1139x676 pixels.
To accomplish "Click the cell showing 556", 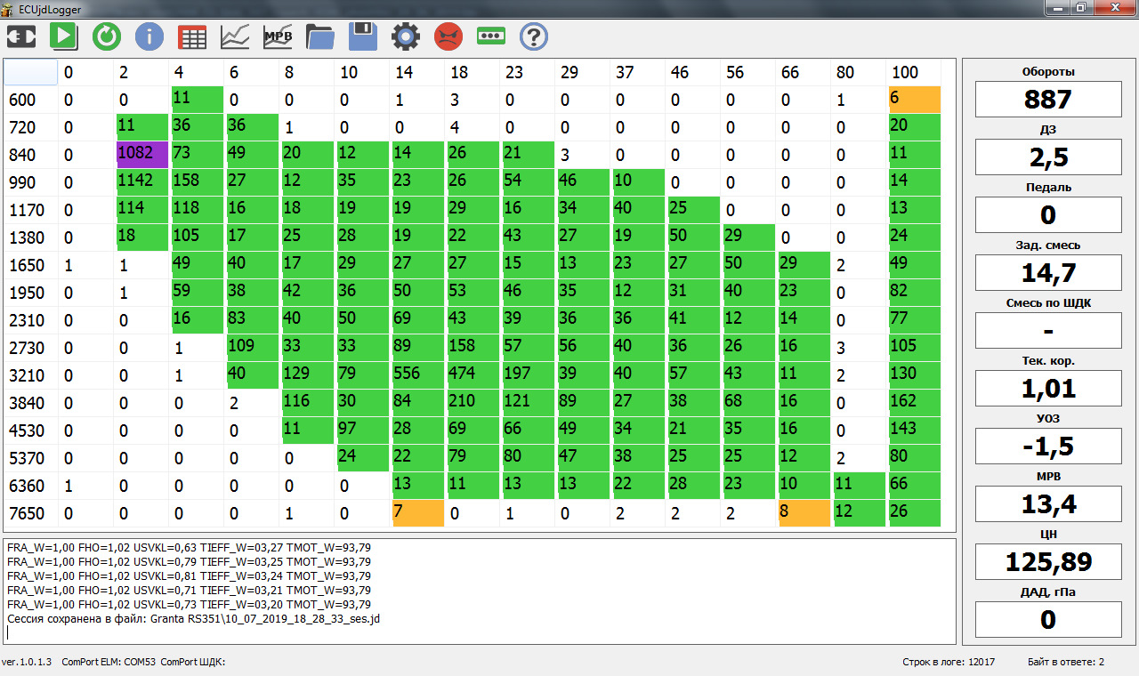I will [x=417, y=375].
